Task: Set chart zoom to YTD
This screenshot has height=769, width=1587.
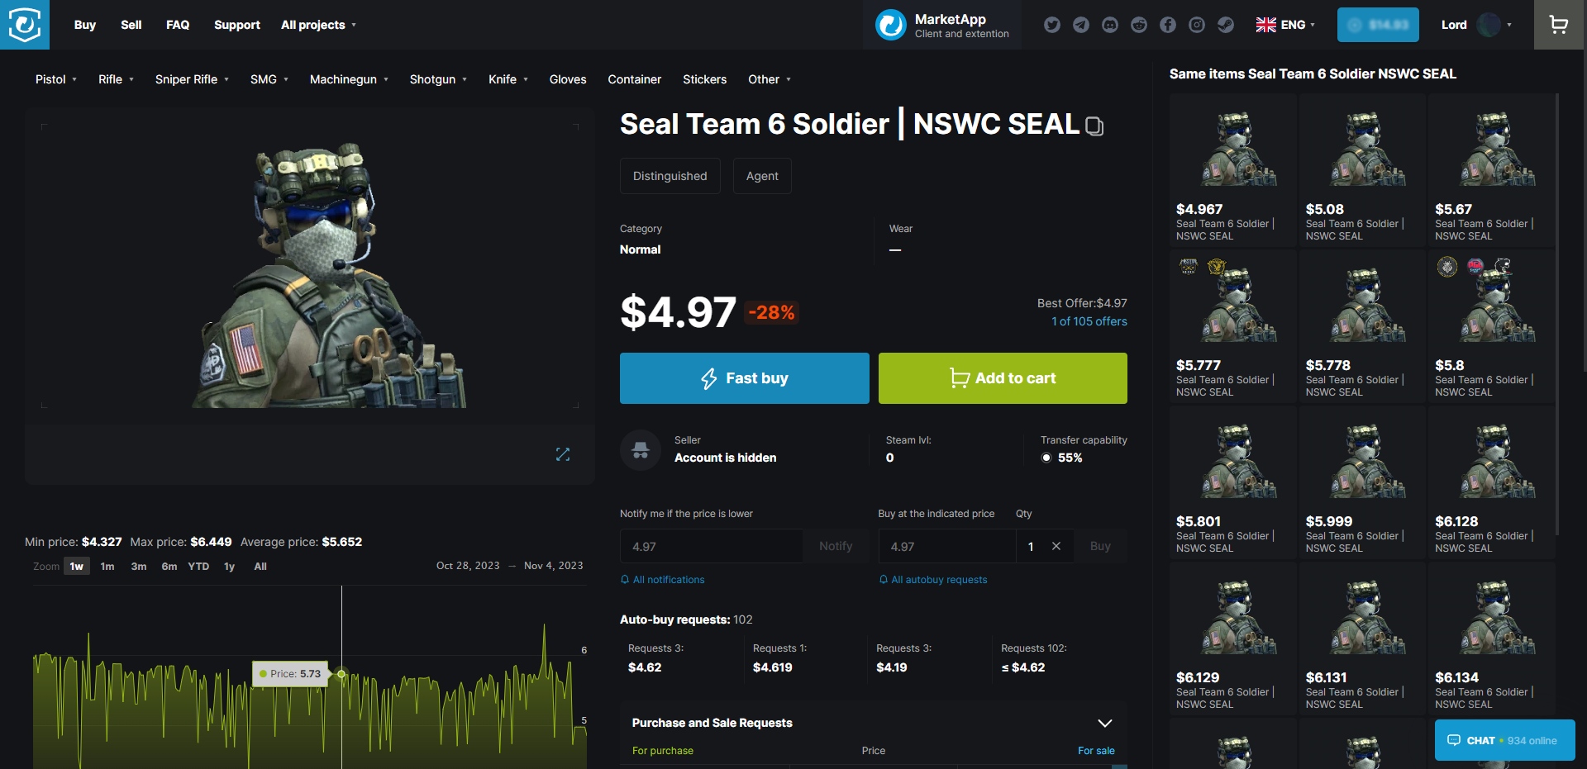Action: point(198,567)
